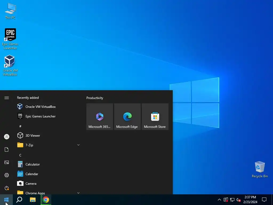
Task: Open Pictures from Start sidebar
Action: 7,162
